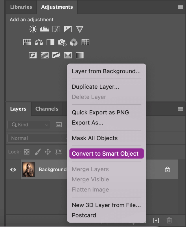Choose Export As menu item
The image size is (186, 227).
pyautogui.click(x=106, y=123)
